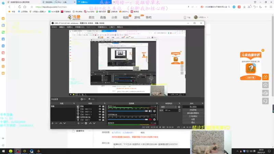The height and width of the screenshot is (154, 274).
Task: Toggle lock on 文本 (GDI+) 3 source
Action: point(103,114)
